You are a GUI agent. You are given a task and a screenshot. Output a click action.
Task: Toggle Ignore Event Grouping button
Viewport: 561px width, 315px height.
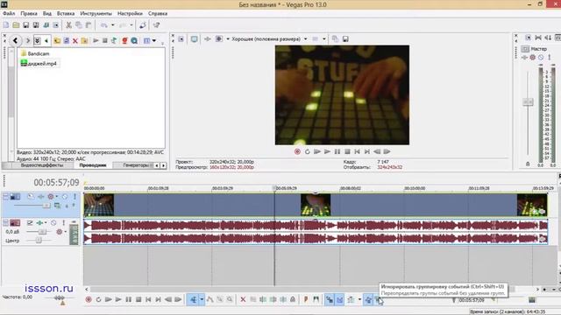[x=378, y=299]
